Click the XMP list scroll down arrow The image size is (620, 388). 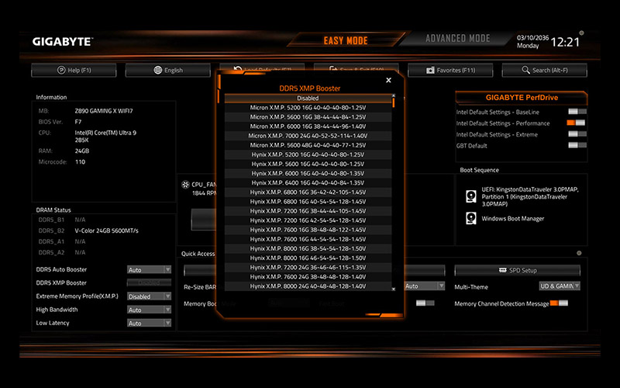[x=394, y=289]
